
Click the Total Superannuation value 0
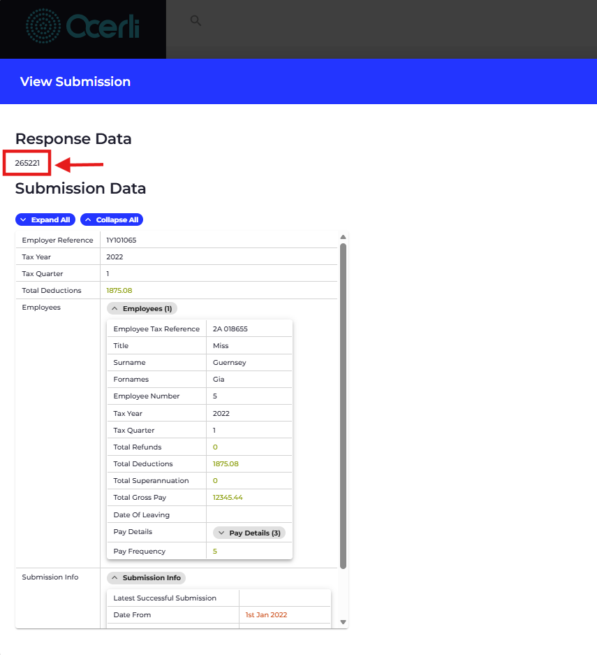215,481
